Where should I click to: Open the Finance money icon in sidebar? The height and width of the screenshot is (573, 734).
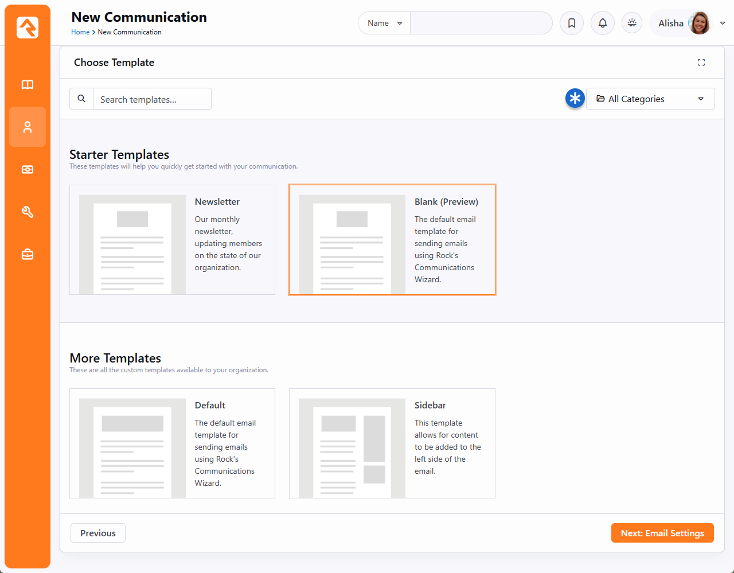click(x=28, y=170)
